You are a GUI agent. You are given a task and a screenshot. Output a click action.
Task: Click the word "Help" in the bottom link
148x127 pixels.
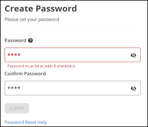(42, 122)
